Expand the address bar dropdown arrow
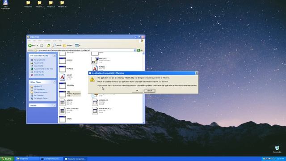Image resolution: width=286 pixels, height=161 pixels. click(135, 50)
